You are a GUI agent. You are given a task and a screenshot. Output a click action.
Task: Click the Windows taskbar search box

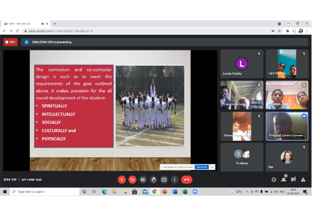45,192
